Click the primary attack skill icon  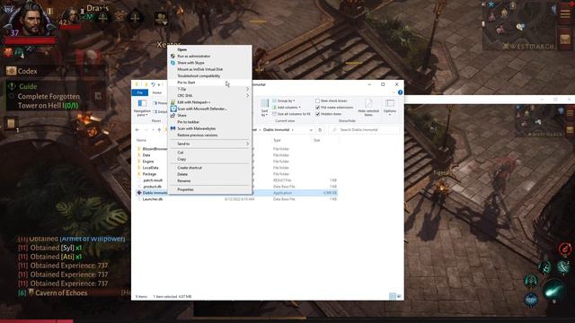coord(554,291)
